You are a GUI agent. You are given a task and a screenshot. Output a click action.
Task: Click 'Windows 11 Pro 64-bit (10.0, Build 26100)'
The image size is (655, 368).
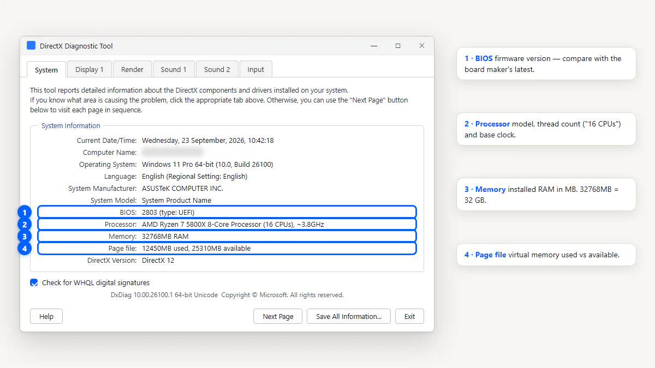click(x=207, y=164)
